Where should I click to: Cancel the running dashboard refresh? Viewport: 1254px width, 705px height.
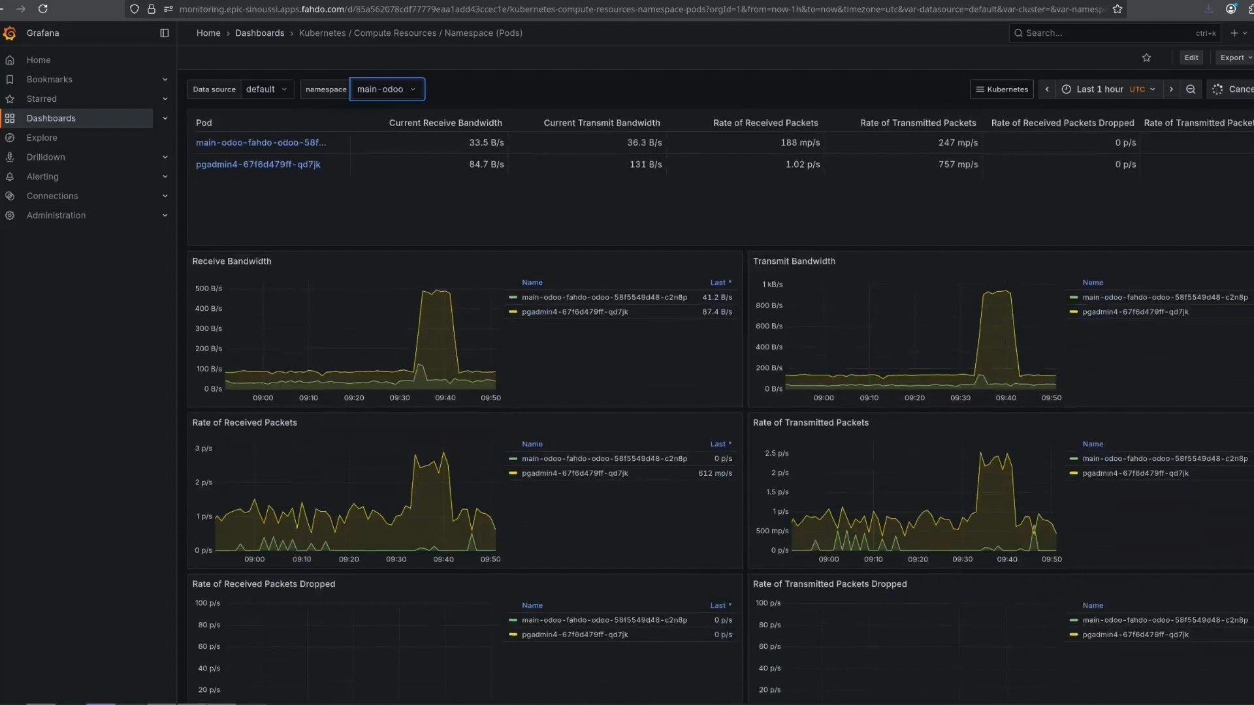1232,89
